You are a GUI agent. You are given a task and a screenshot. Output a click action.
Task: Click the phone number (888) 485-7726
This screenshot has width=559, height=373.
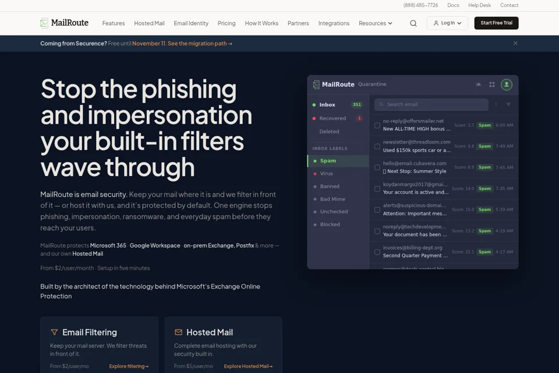(420, 5)
